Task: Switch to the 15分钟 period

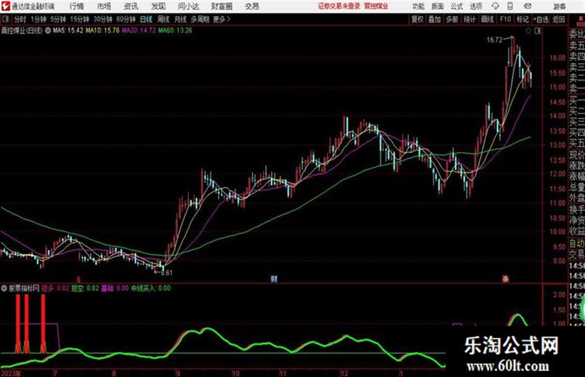Action: (x=79, y=19)
